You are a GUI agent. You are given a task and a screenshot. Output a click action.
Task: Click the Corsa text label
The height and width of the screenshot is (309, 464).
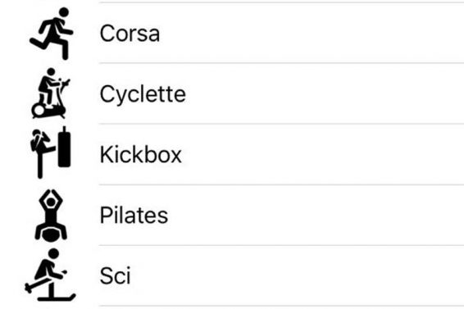[130, 34]
